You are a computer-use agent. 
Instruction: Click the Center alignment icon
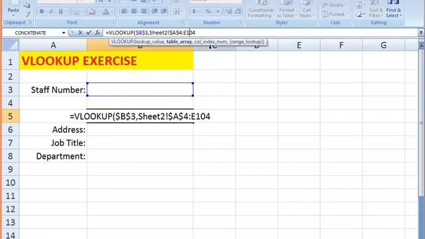(x=134, y=11)
